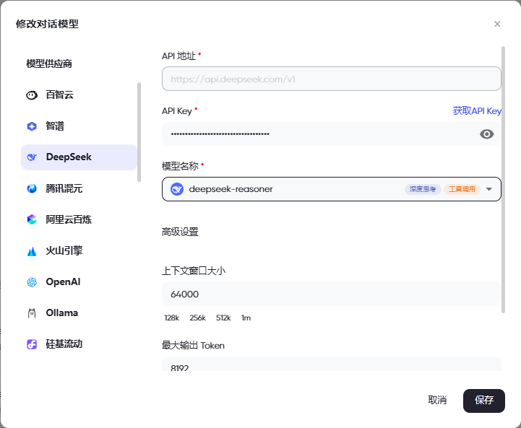Click the provider list scrollbar
Viewport: 521px width, 428px height.
click(139, 132)
